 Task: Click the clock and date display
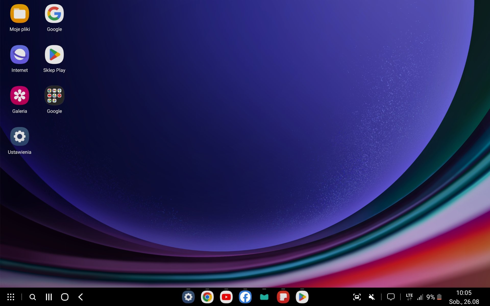[x=464, y=297]
